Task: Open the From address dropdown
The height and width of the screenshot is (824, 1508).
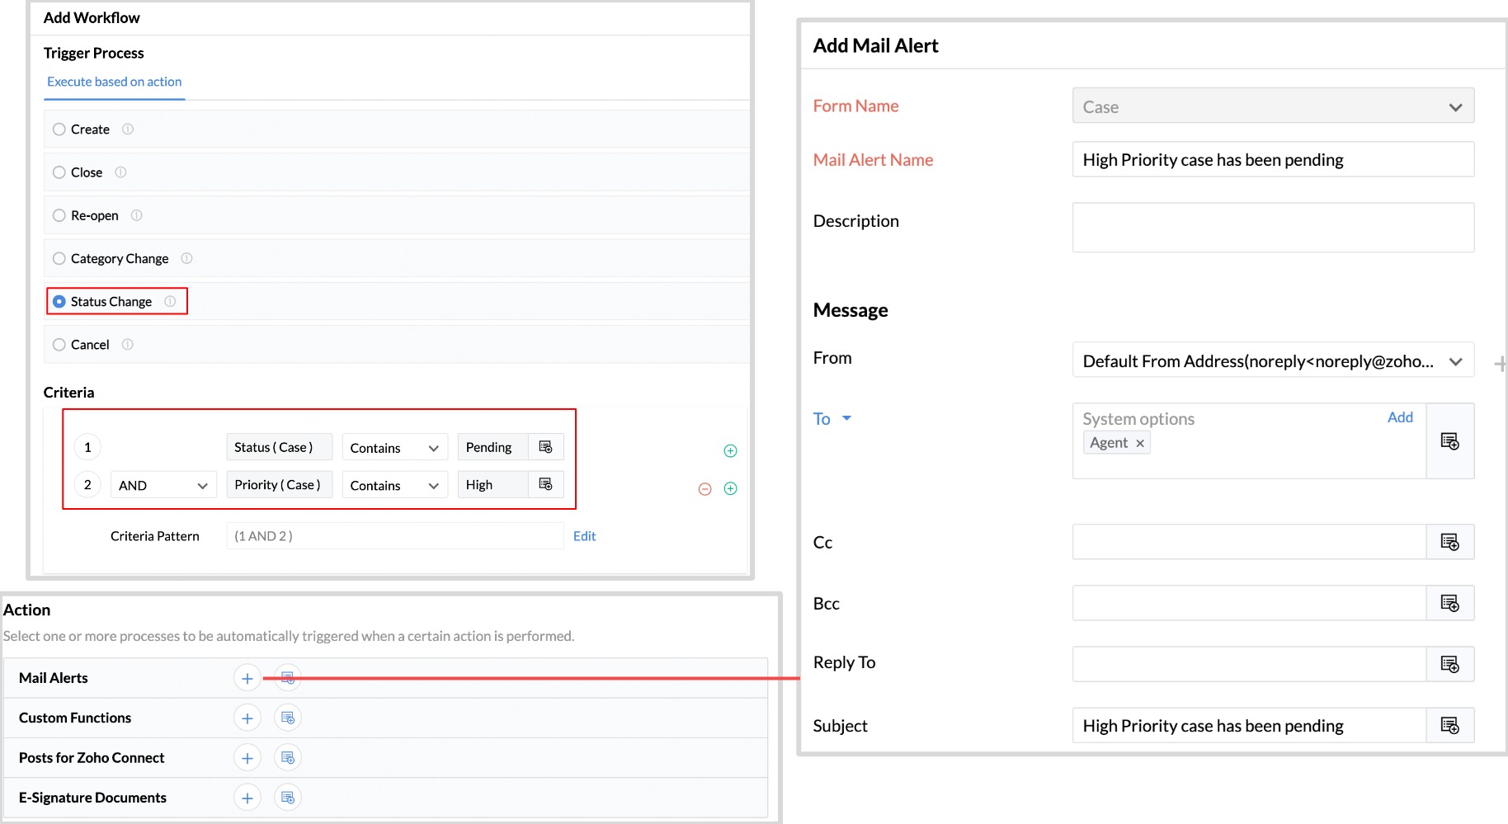Action: coord(1272,361)
